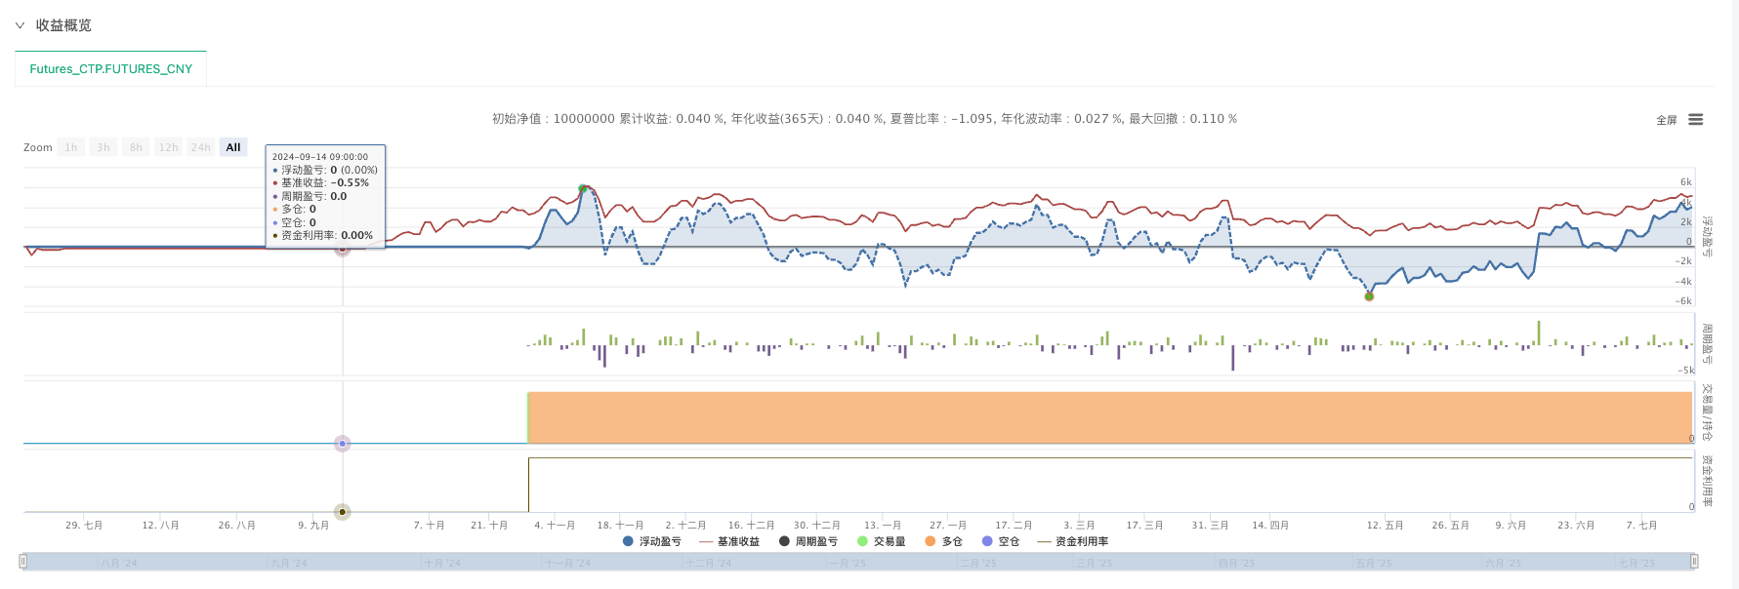Click the 21. 十月 x-axis label
The width and height of the screenshot is (1739, 589).
coord(489,526)
